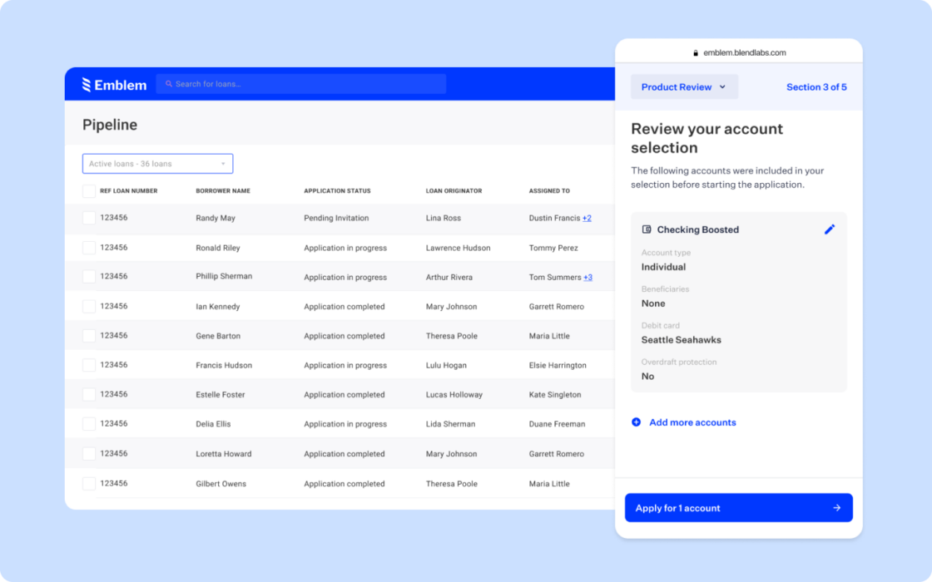Image resolution: width=932 pixels, height=582 pixels.
Task: Click the Pipeline page heading
Action: 108,125
